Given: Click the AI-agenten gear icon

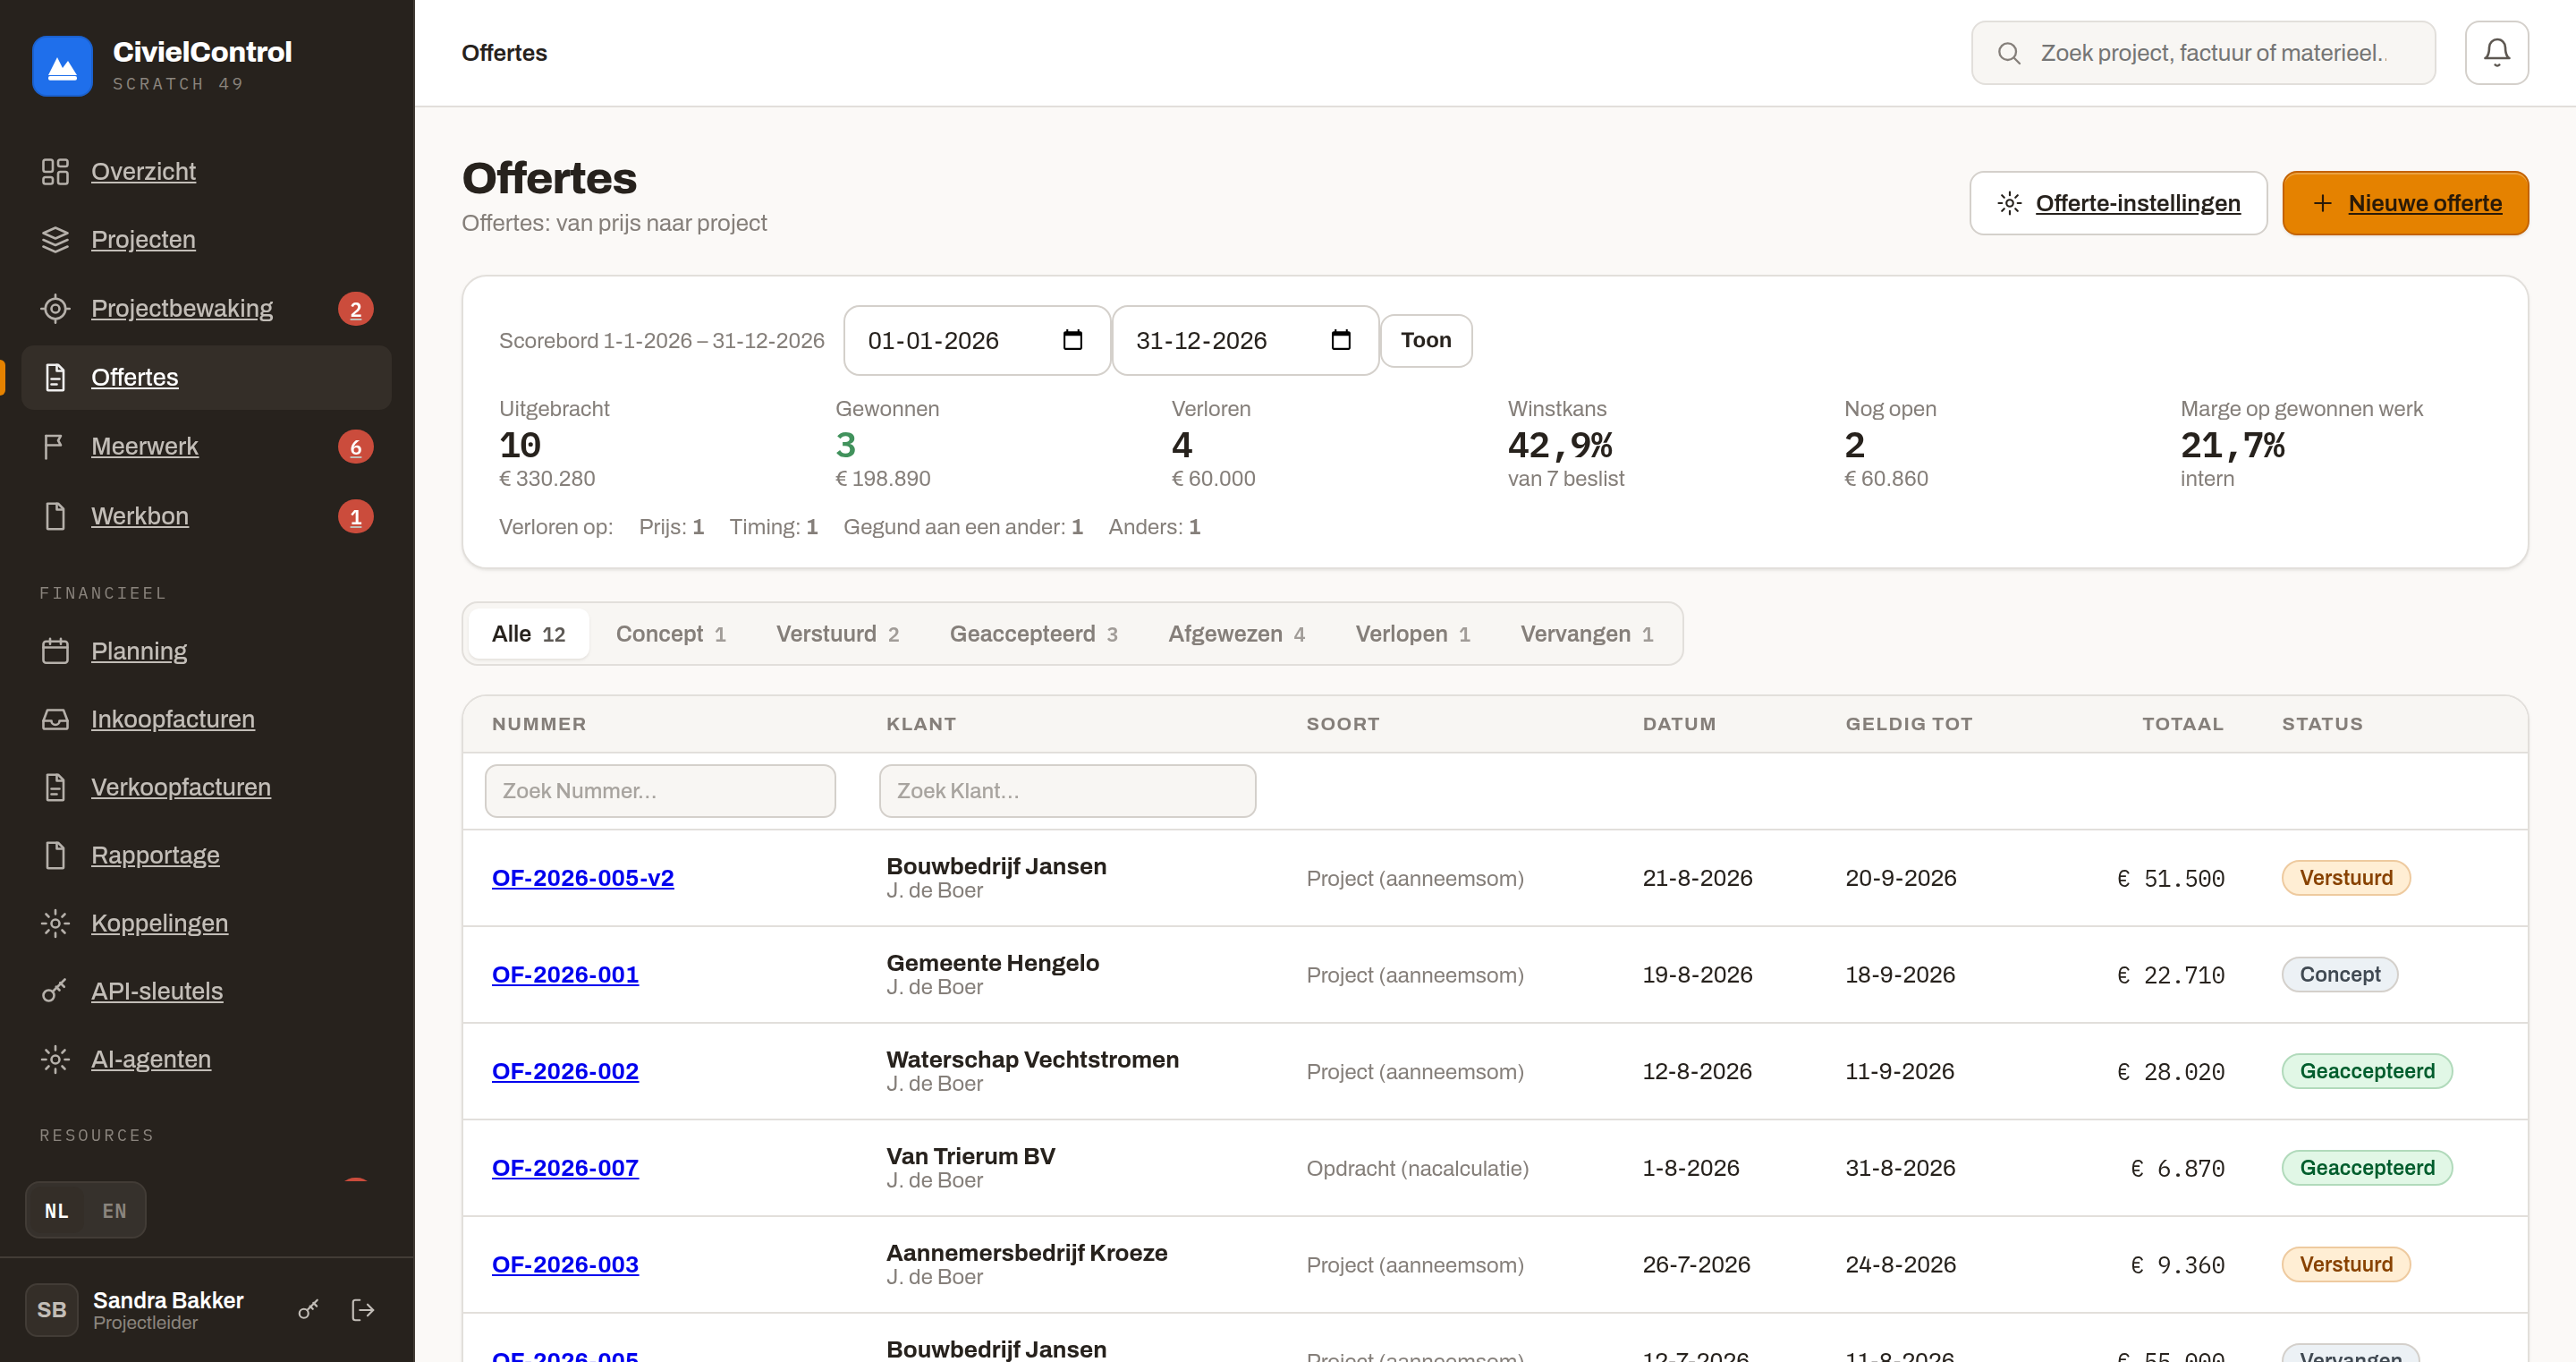Looking at the screenshot, I should (55, 1059).
